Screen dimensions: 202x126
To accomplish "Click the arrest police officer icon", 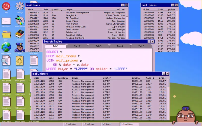I will pyautogui.click(x=20, y=47).
